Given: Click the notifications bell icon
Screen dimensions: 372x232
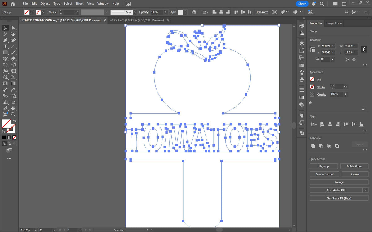Looking at the screenshot, I should tap(313, 4).
